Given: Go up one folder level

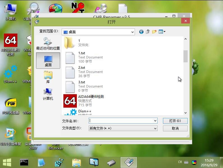Looking at the screenshot, I should click(x=148, y=32).
